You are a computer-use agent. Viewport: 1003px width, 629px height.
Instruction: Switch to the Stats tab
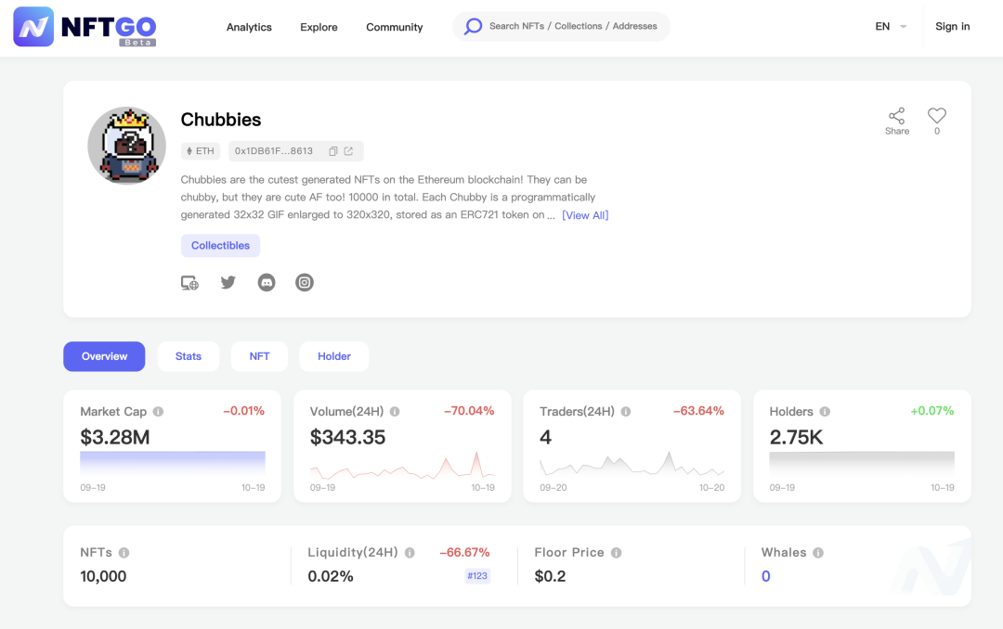tap(189, 356)
